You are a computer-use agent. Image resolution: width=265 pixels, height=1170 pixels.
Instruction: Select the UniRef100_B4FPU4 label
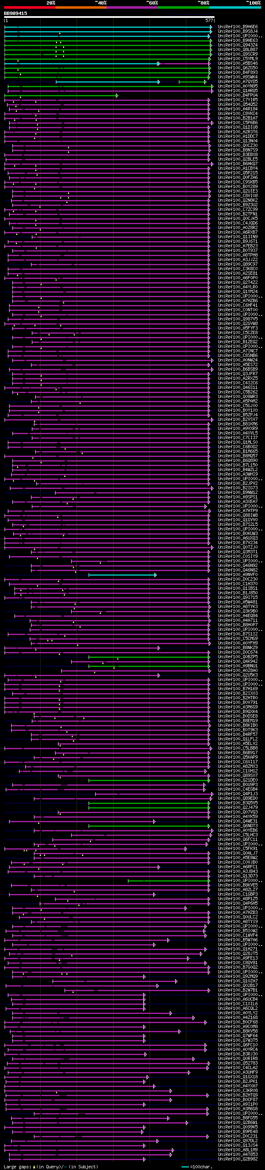(238, 95)
